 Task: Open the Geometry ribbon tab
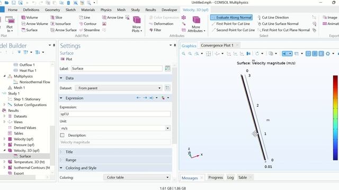(52, 10)
